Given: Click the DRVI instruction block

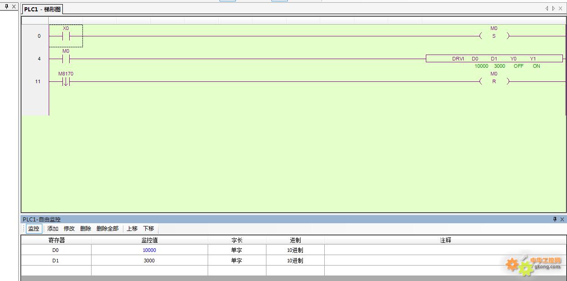Looking at the screenshot, I should 494,59.
